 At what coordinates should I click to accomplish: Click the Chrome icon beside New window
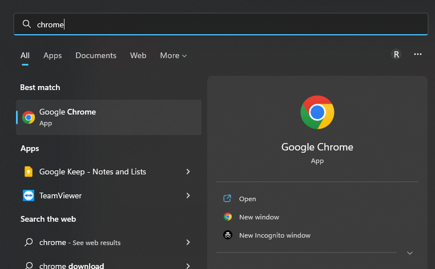[228, 217]
